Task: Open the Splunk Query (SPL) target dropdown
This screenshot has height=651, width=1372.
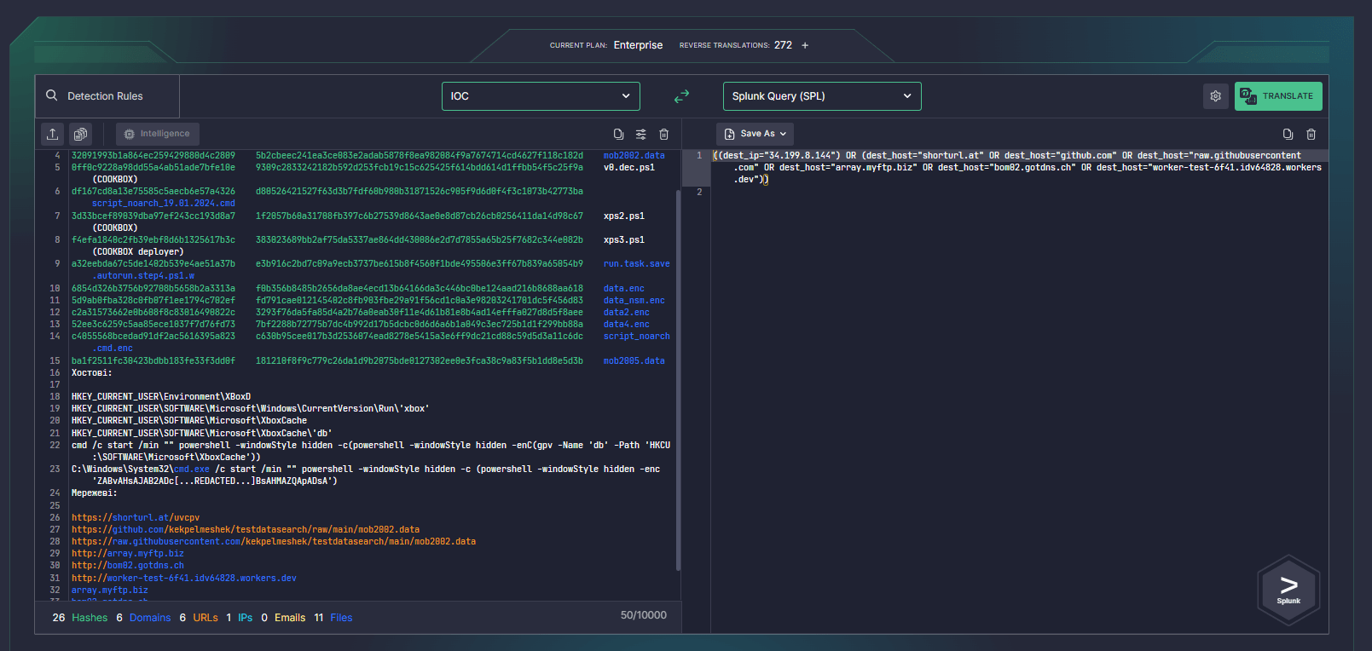Action: 822,96
